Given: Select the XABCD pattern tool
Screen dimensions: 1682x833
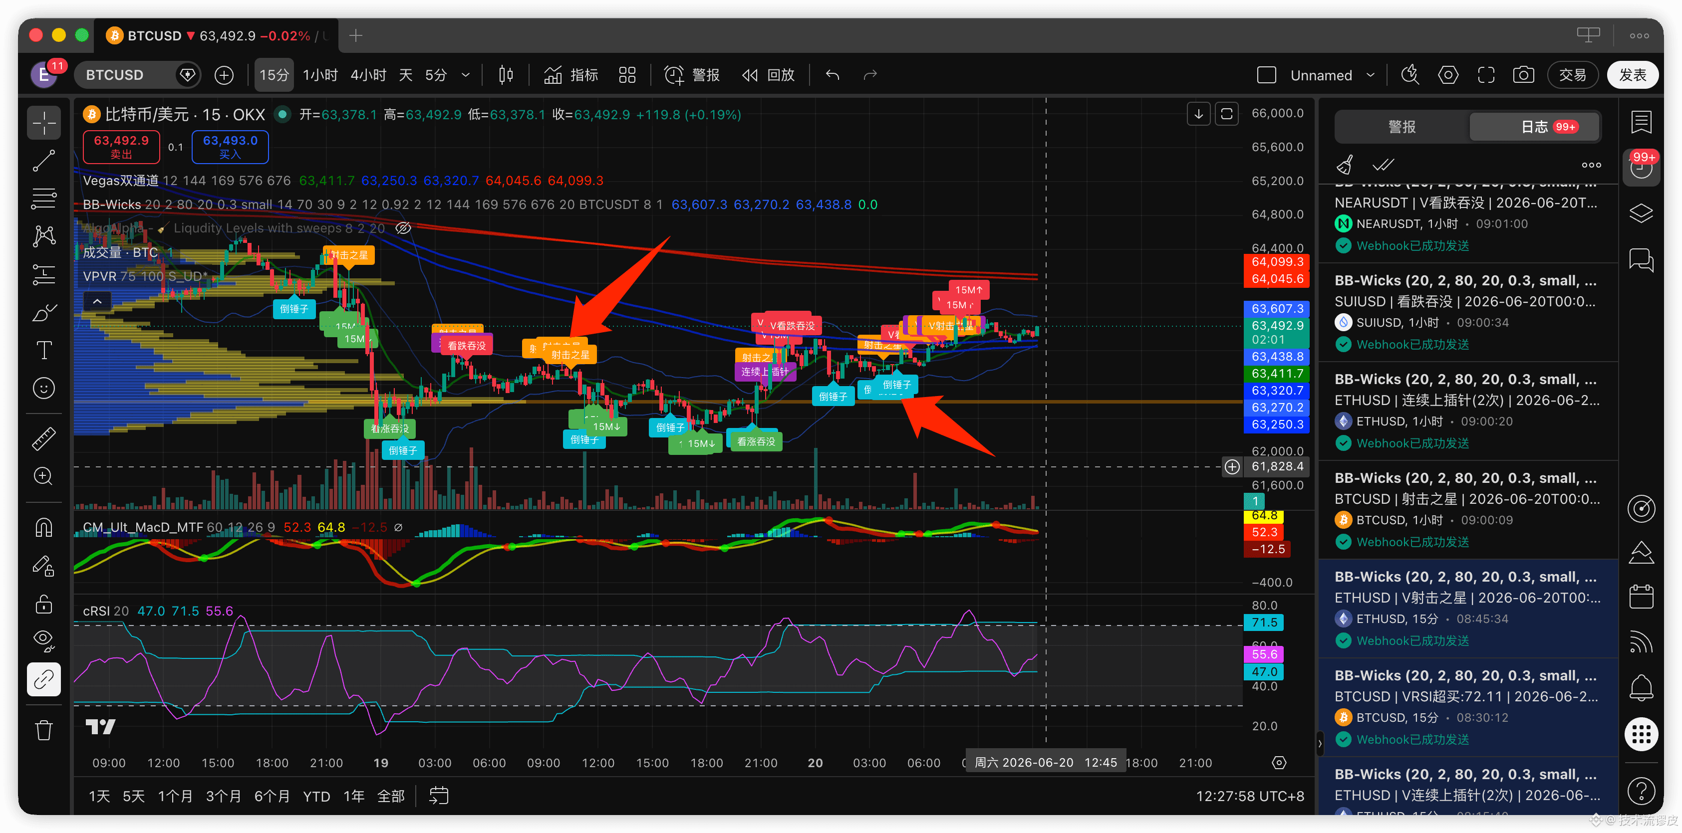Looking at the screenshot, I should pyautogui.click(x=44, y=236).
